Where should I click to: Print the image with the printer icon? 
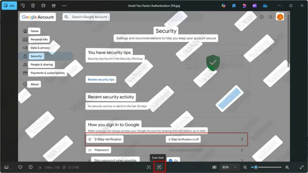[43, 6]
